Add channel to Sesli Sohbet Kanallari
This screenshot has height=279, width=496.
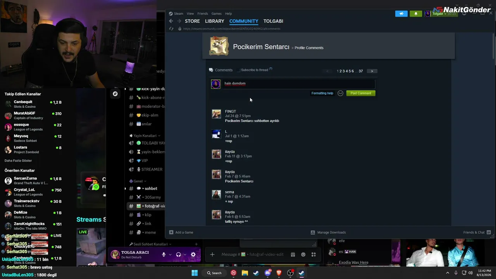196,244
